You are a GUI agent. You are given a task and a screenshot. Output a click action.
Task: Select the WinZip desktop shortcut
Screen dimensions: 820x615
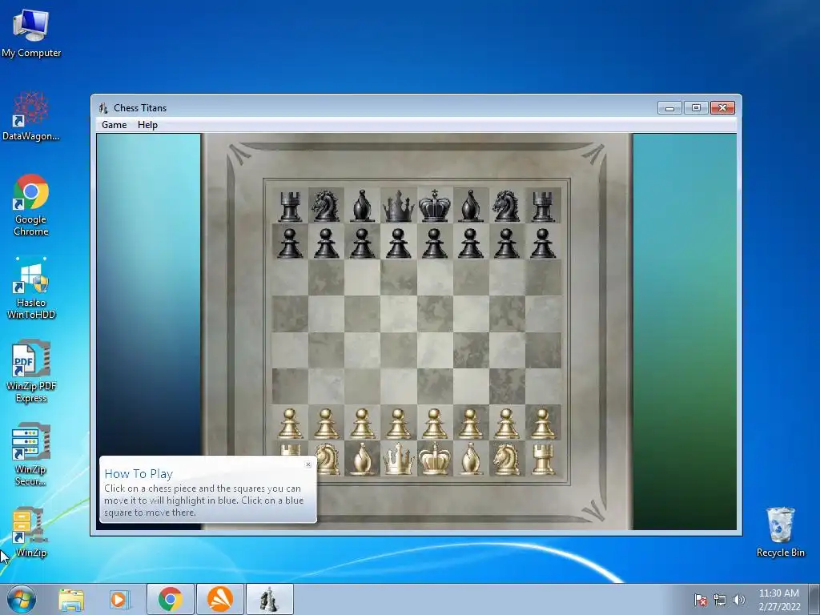coord(31,533)
